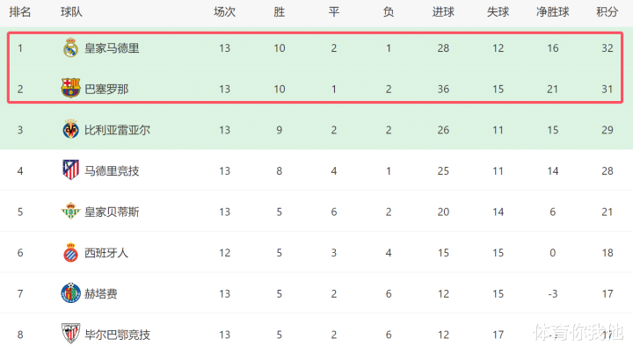Screen dimensions: 633x353
Task: Click the 净胜球 column header
Action: tap(553, 12)
